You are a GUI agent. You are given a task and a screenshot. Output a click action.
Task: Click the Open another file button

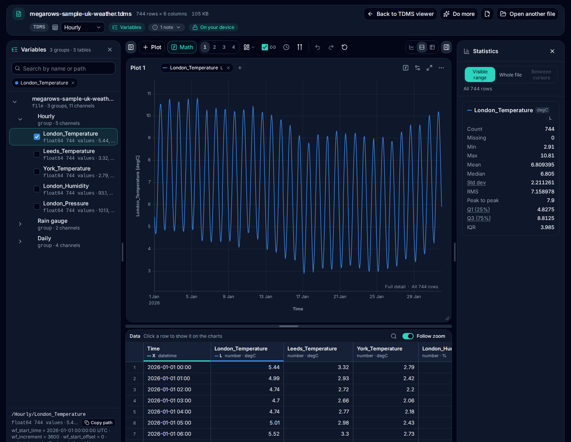(x=528, y=14)
